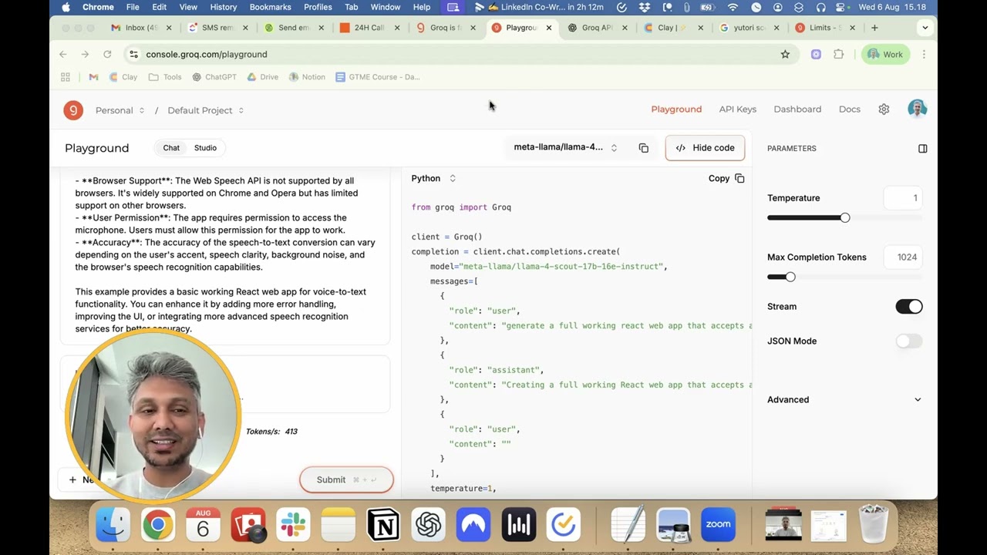
Task: Open the model selector dropdown
Action: [x=565, y=147]
